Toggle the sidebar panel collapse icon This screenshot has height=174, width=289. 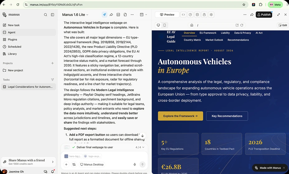53,15
